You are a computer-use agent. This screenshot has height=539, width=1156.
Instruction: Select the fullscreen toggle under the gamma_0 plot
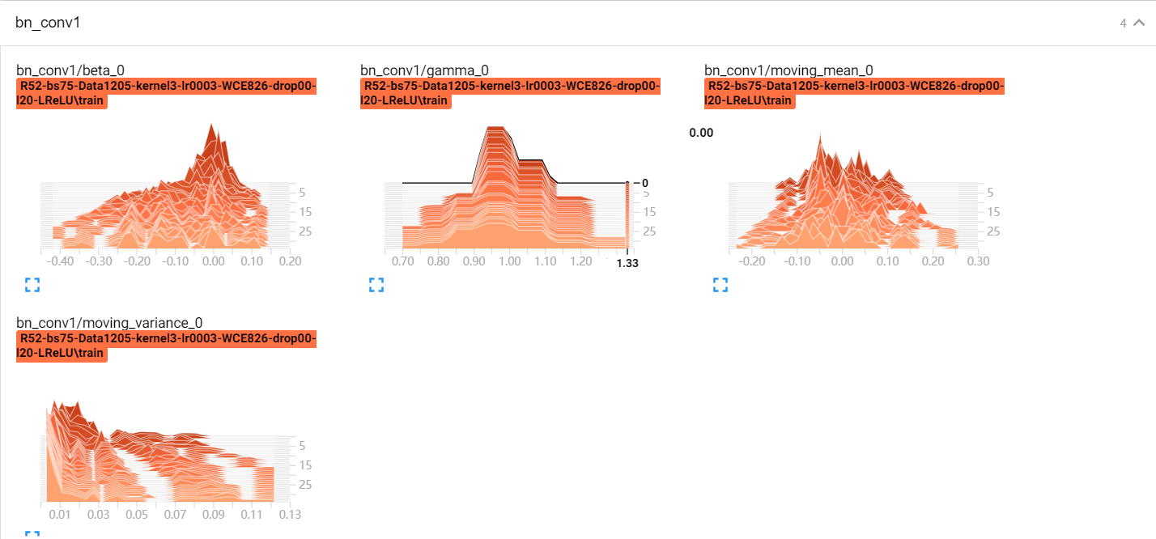coord(376,284)
